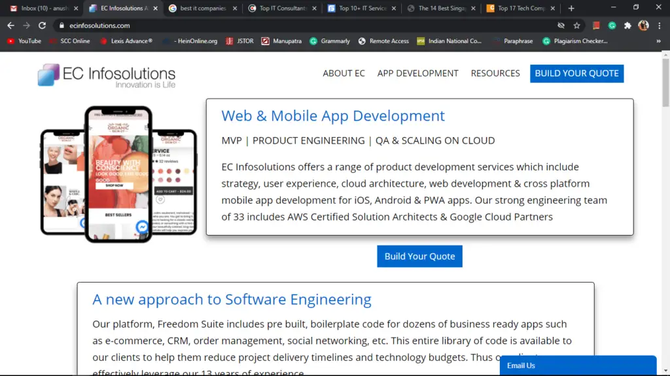Screen dimensions: 670x376
Task: Open a new browser tab
Action: 571,8
